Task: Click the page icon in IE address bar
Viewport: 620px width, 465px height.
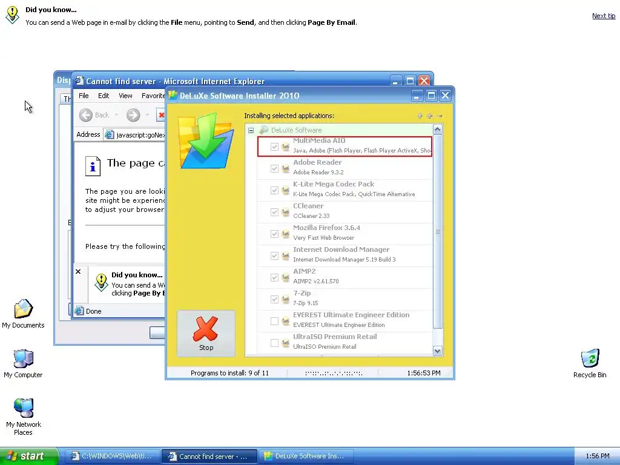Action: tap(109, 135)
